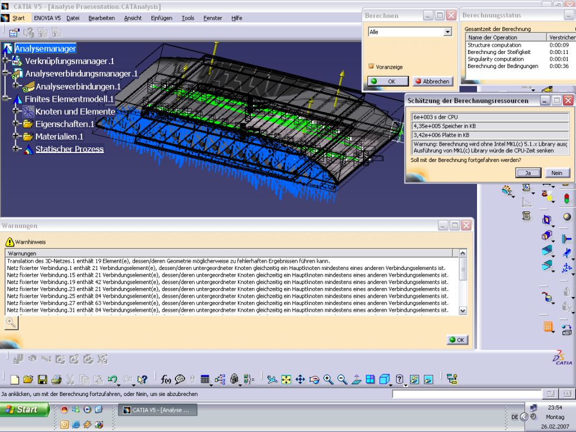Open the Ansicht menu
The height and width of the screenshot is (432, 576).
coord(133,18)
